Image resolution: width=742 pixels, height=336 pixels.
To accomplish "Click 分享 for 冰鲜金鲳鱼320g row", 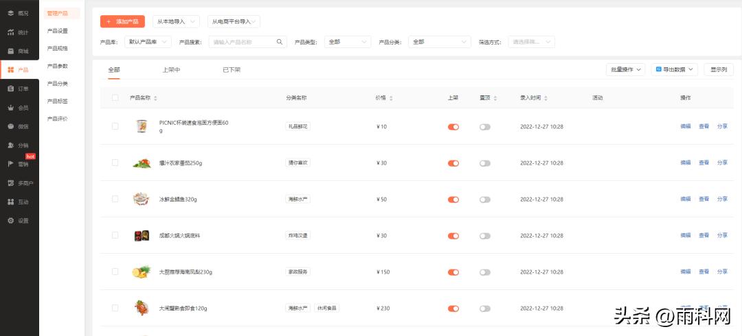I will 722,199.
